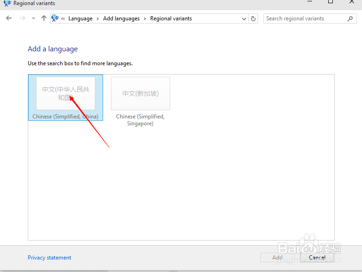
Task: Minimize the Regional variants window
Action: click(x=310, y=2)
